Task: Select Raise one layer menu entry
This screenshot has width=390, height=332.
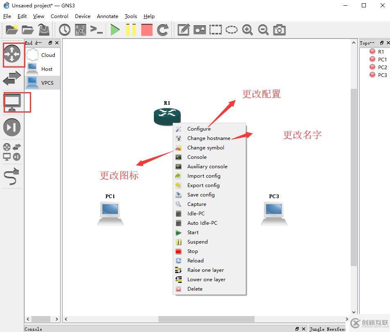Action: (x=210, y=270)
